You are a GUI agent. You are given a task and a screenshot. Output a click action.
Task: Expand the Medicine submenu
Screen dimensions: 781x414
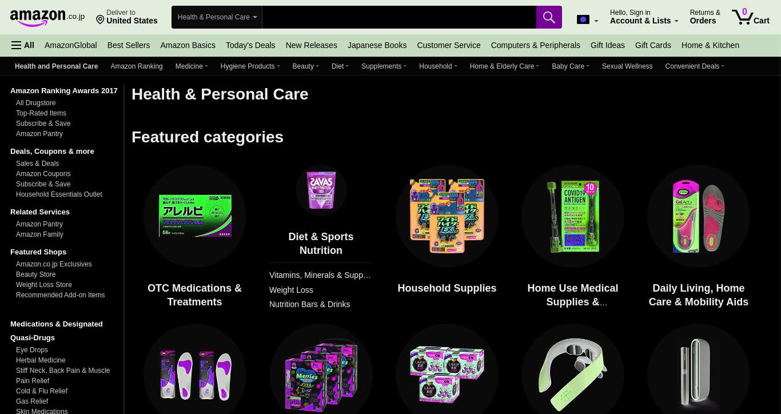(x=192, y=66)
